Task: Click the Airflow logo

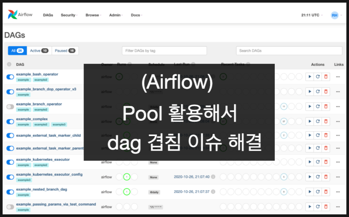Action: [x=20, y=15]
